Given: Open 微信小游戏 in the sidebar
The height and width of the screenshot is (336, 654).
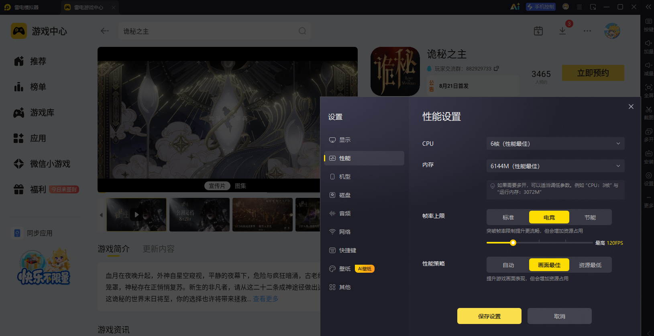Looking at the screenshot, I should [x=42, y=164].
